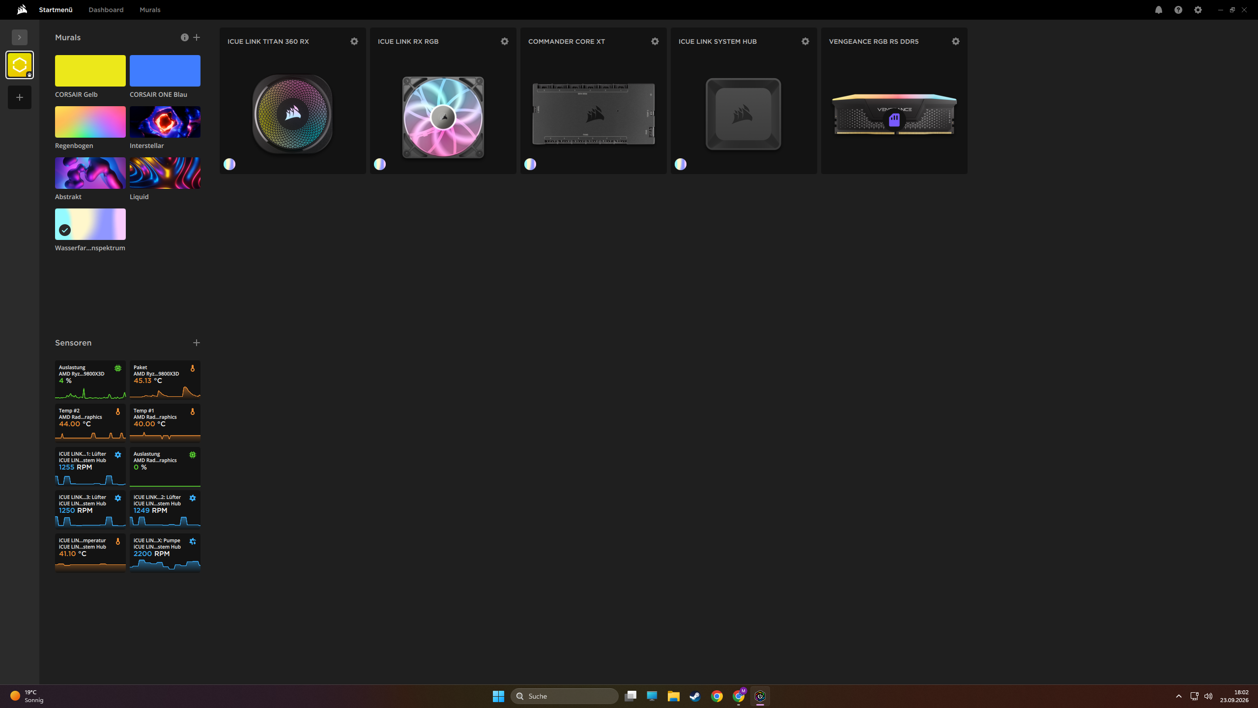Open settings for ICUE LINK TITAN 360 RX
The width and height of the screenshot is (1258, 708).
point(354,41)
